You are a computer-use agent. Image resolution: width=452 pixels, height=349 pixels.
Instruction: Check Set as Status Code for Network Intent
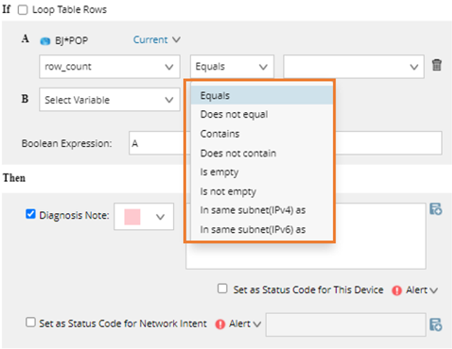pyautogui.click(x=30, y=322)
